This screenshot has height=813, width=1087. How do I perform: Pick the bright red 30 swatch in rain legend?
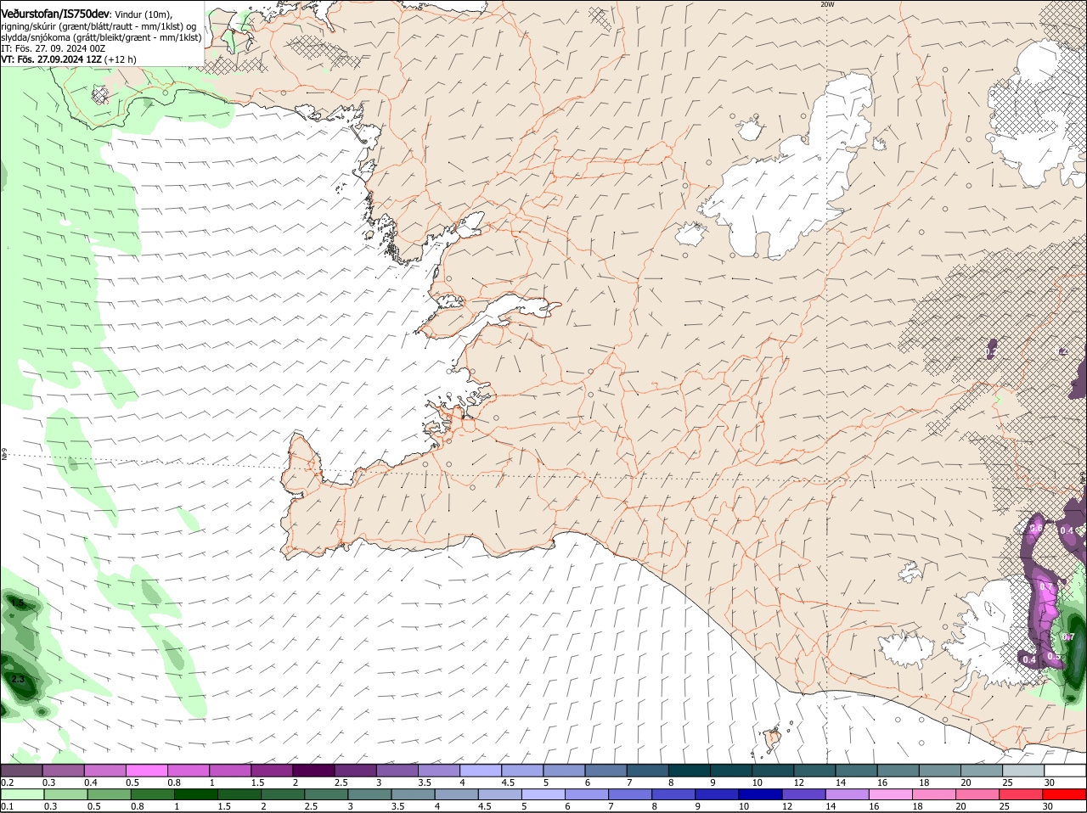tap(1065, 794)
